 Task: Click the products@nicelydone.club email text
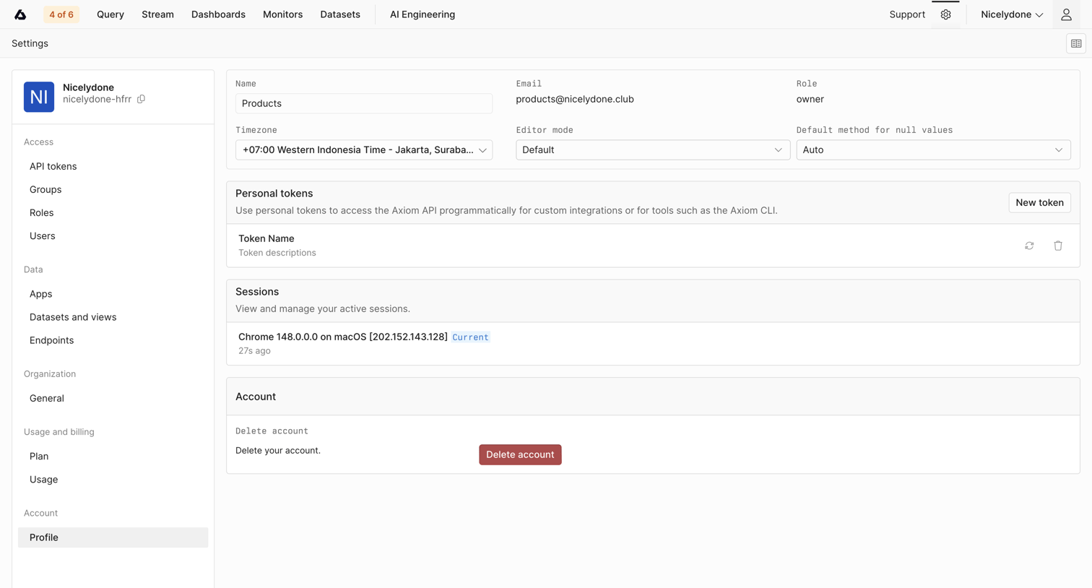point(575,99)
